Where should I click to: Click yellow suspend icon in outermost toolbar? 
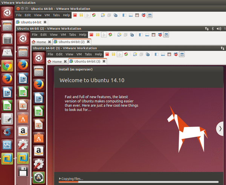point(81,15)
